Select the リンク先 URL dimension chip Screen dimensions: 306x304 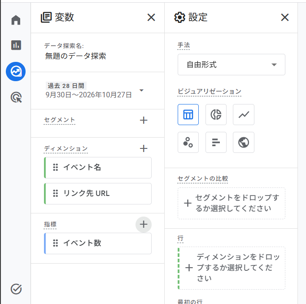(x=98, y=193)
